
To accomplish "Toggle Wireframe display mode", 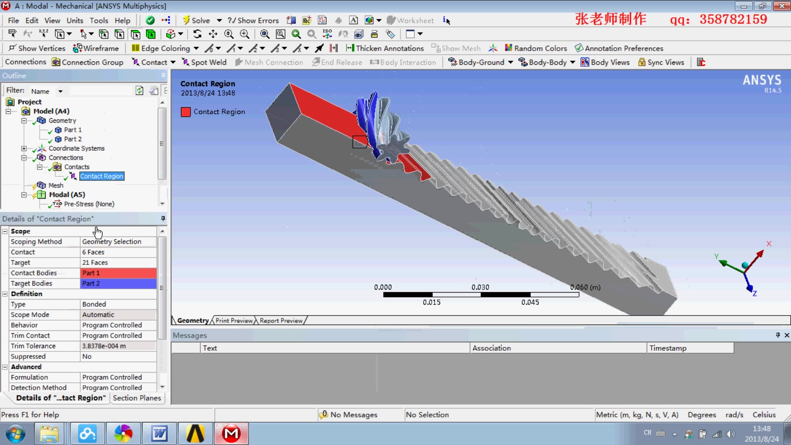I will [x=96, y=48].
